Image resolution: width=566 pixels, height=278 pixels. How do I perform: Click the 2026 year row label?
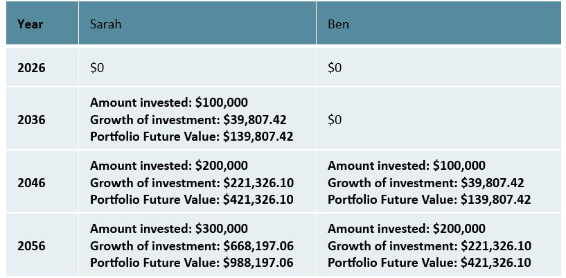pyautogui.click(x=30, y=69)
